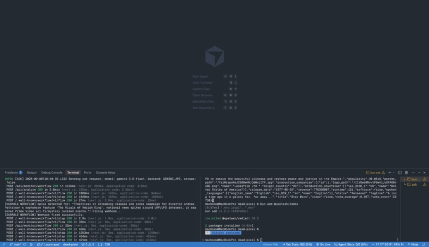Switch to the Output tab

tap(32, 172)
